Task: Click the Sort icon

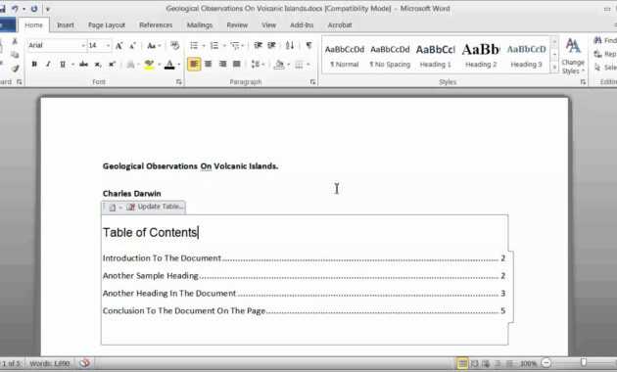Action: point(290,45)
